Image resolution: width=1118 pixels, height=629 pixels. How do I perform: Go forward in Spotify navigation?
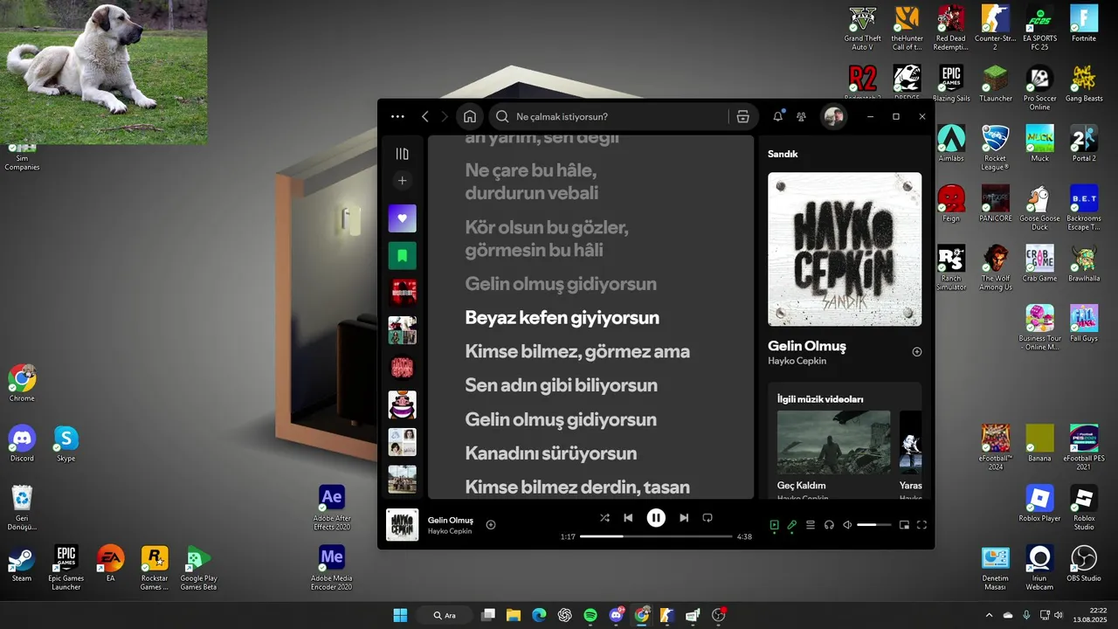[445, 116]
